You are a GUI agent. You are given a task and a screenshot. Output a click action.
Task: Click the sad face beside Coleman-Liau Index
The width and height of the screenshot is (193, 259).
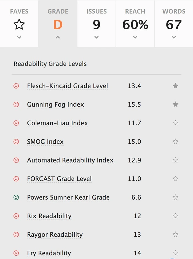pos(16,123)
